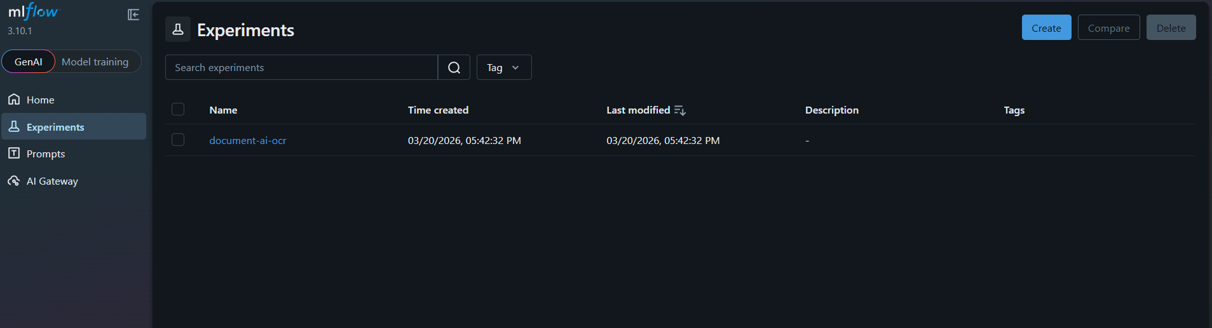
Task: Click the mlflow logo
Action: [33, 12]
